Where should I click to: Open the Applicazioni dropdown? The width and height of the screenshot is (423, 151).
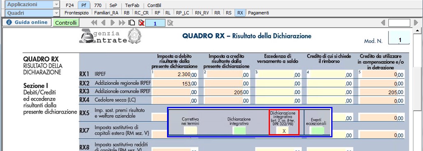pos(56,5)
